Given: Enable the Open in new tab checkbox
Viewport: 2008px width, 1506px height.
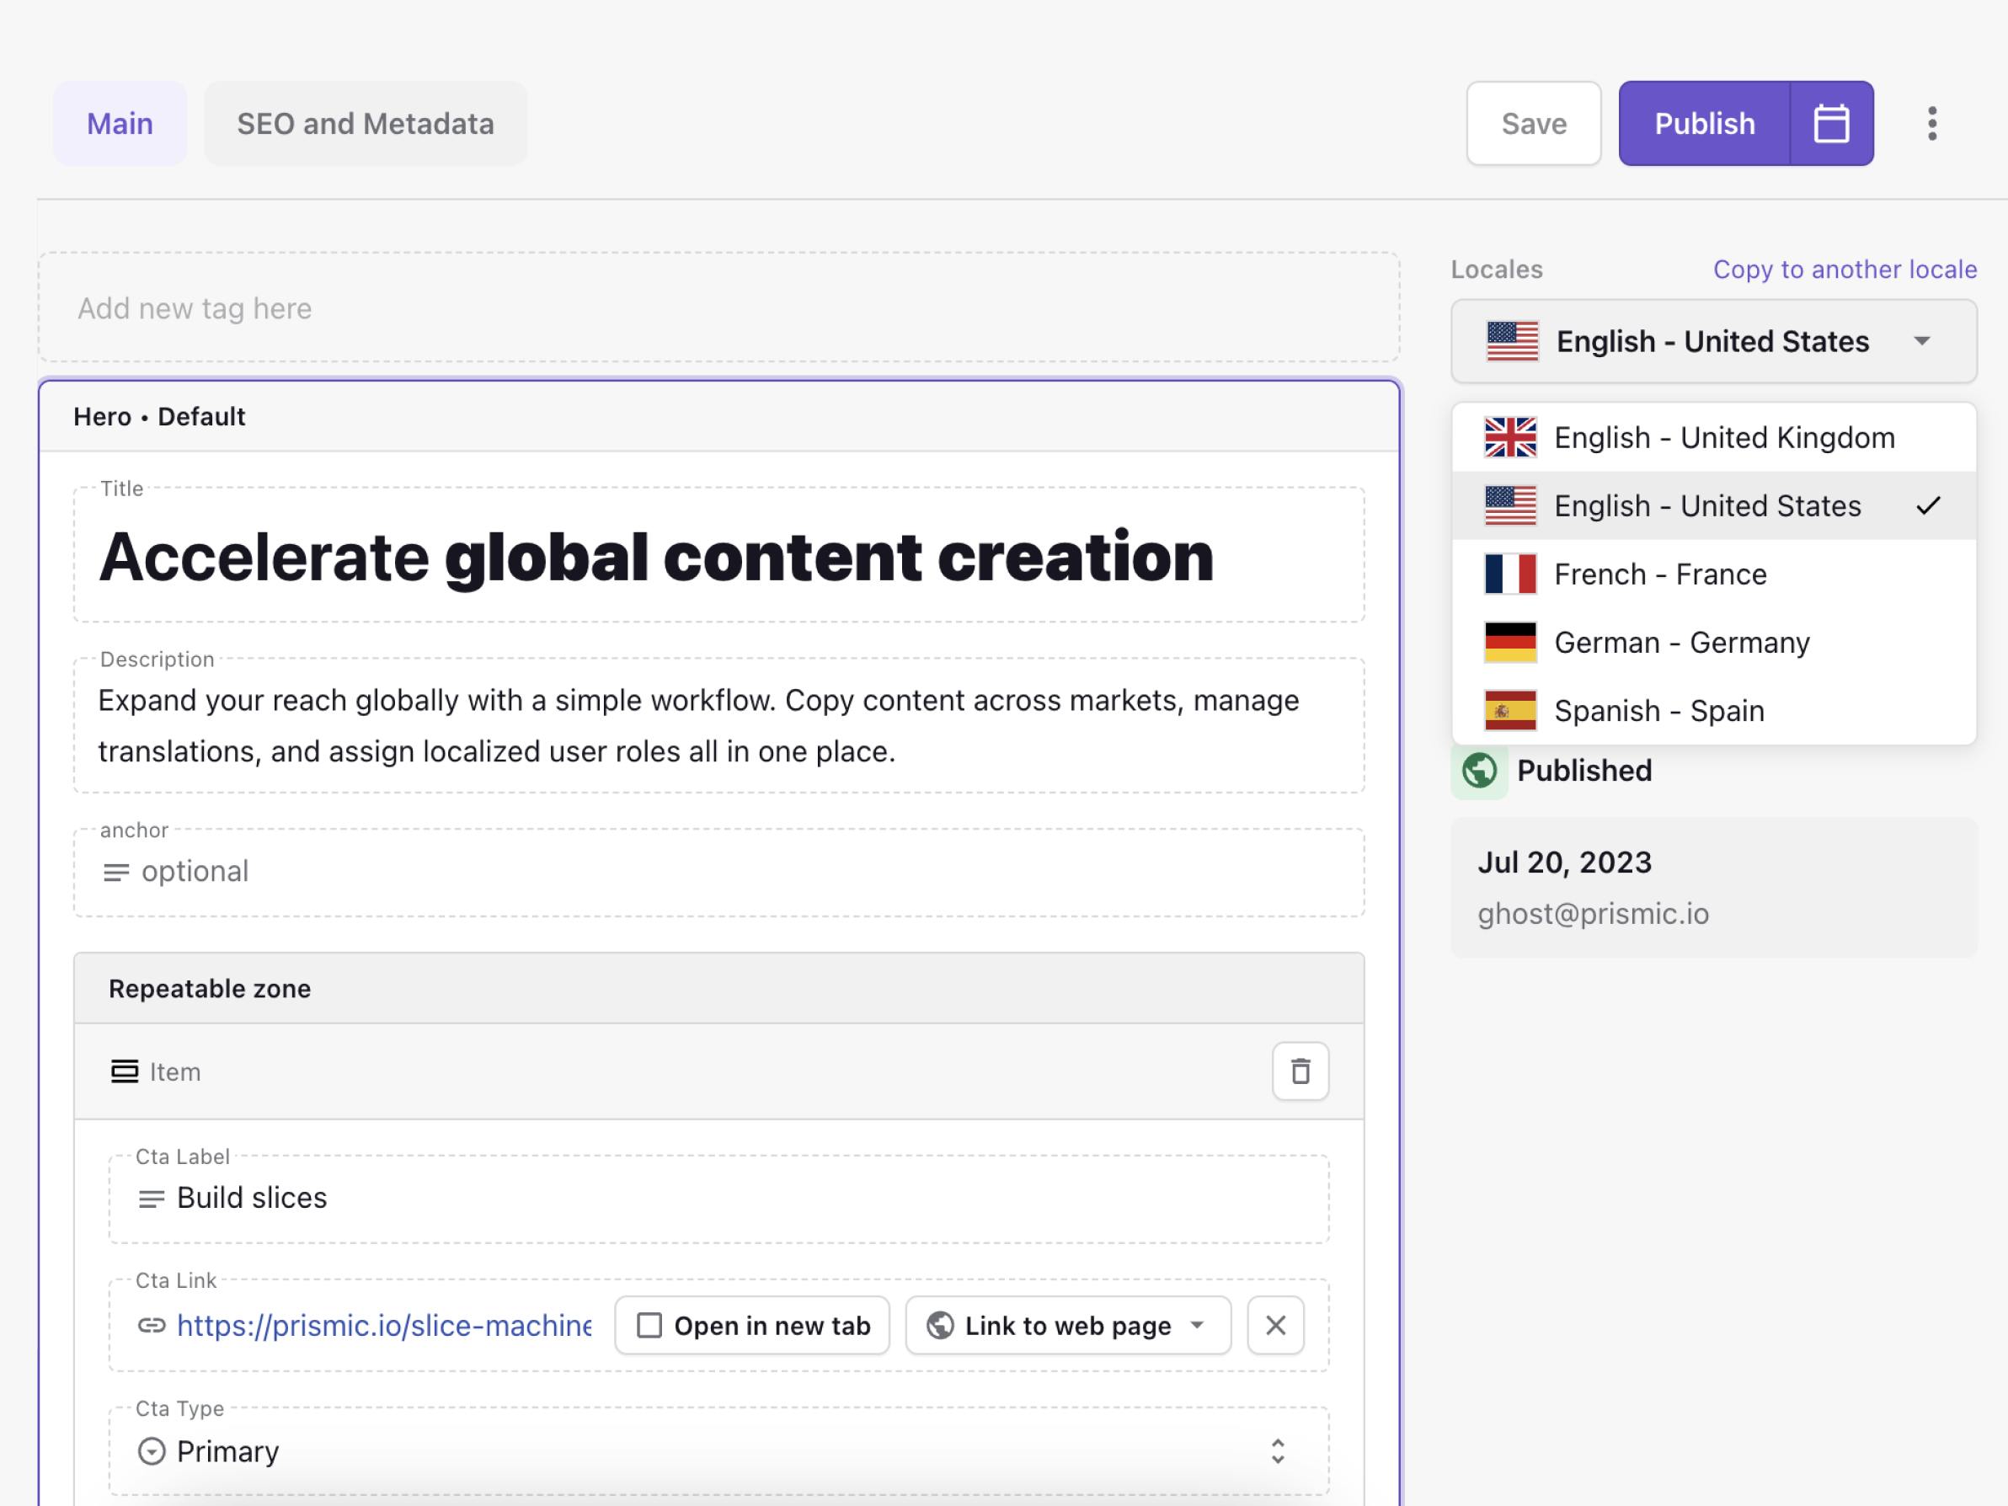Looking at the screenshot, I should pos(650,1326).
